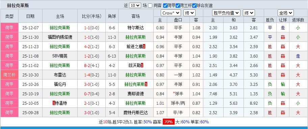The image size is (308, 129).
Task: Select corner count 6-13 cell
Action: pos(112,56)
